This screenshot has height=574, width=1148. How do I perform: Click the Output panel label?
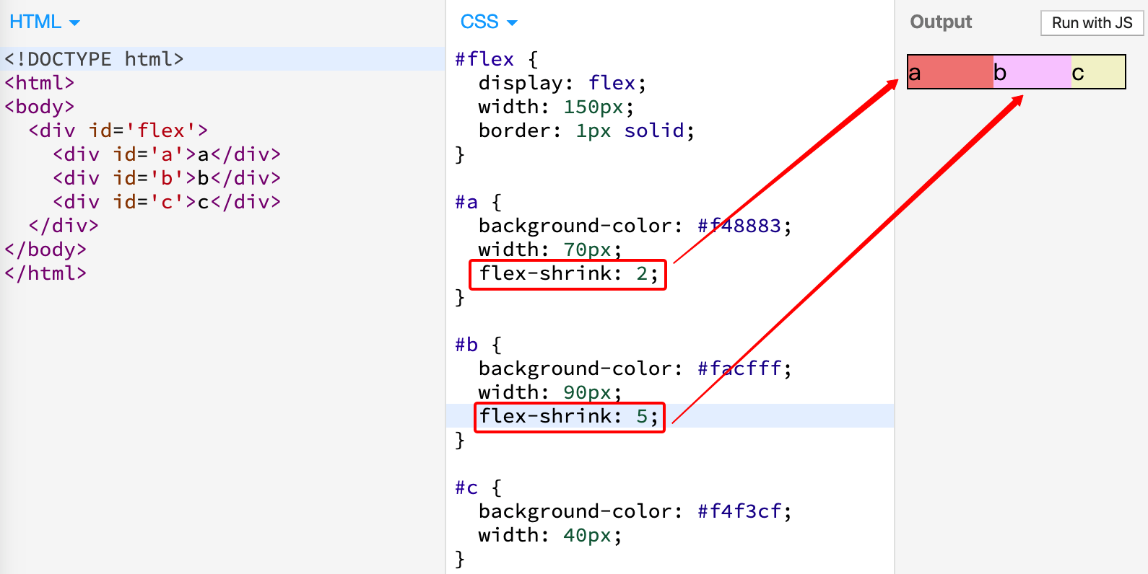(x=941, y=22)
